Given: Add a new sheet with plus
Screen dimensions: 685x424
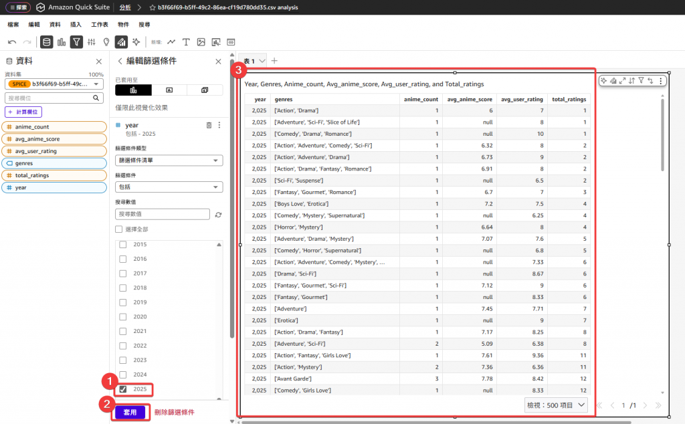Looking at the screenshot, I should pyautogui.click(x=274, y=61).
